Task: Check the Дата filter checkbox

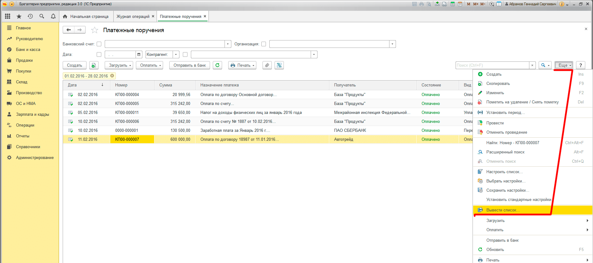Action: click(x=99, y=55)
